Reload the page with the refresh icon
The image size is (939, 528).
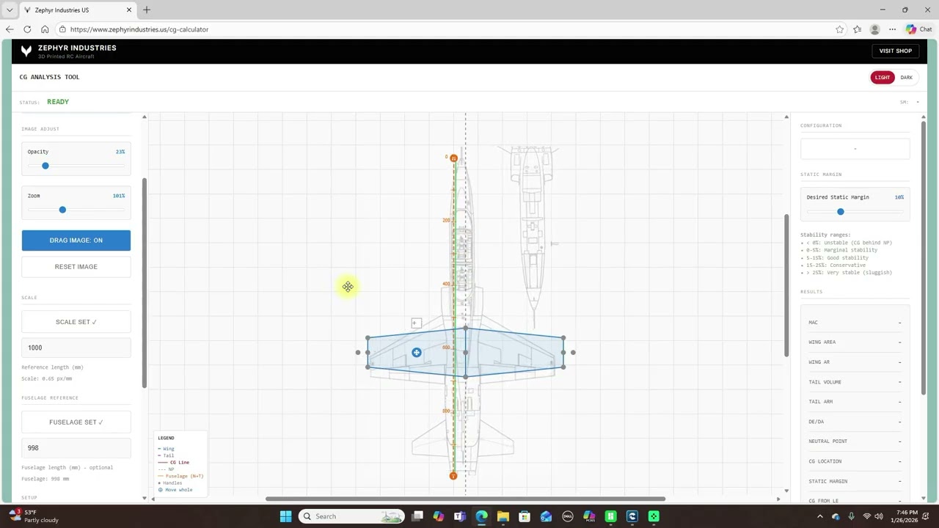27,29
